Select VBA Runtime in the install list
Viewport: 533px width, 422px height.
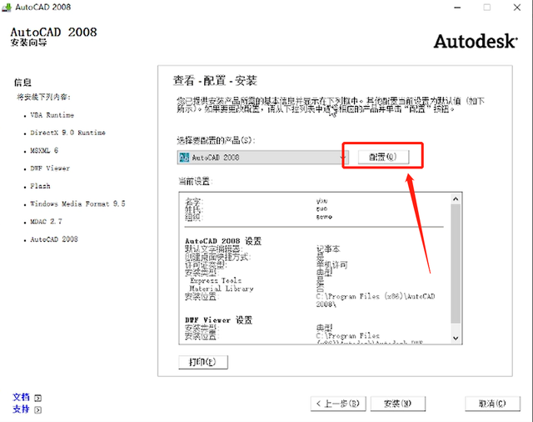pyautogui.click(x=52, y=115)
